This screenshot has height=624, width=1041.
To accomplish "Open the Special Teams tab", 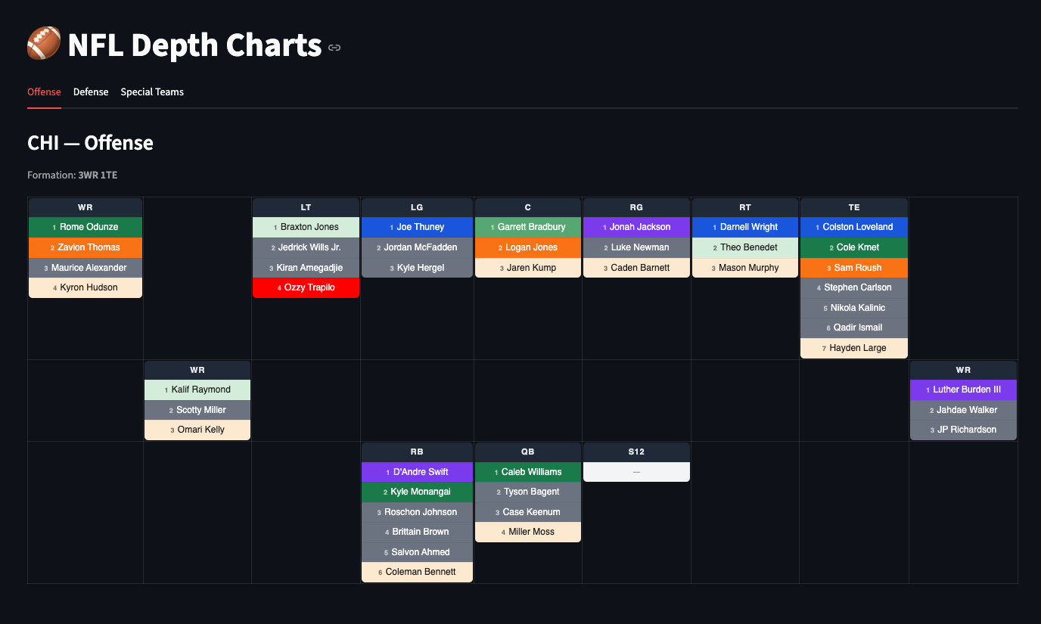I will [x=152, y=92].
